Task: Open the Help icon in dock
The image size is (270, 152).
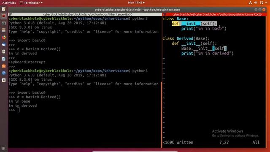Action: (x=4, y=73)
